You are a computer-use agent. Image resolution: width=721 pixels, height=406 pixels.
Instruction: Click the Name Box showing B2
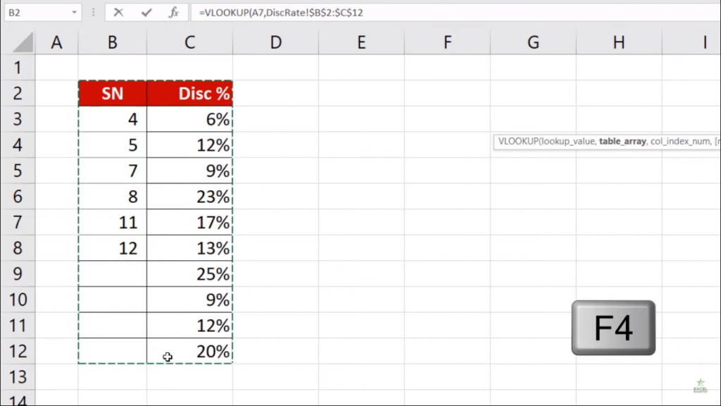tap(39, 12)
